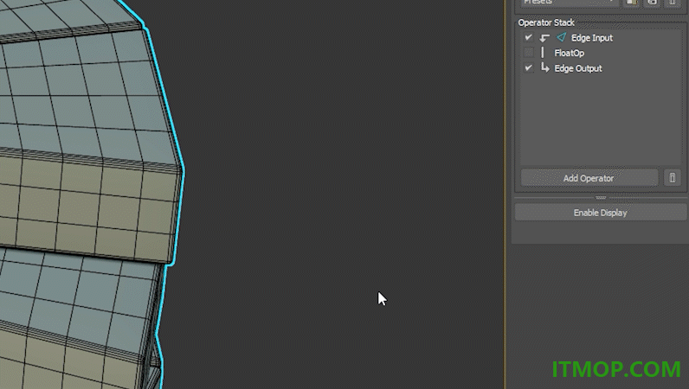
Task: Click the panel resize grip below Add Operator
Action: (601, 198)
